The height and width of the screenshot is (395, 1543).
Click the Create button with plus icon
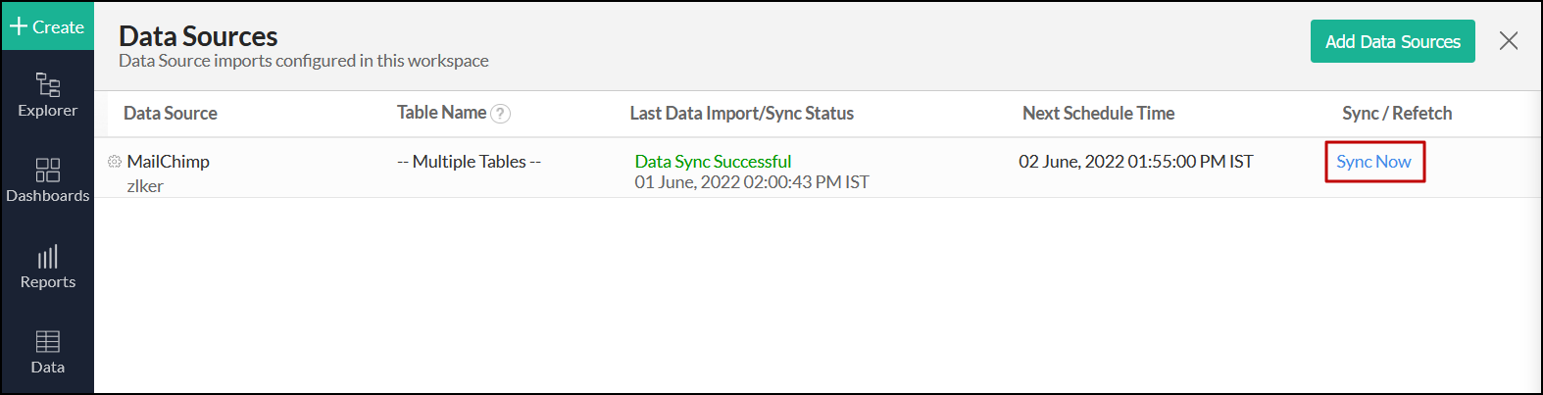tap(47, 26)
